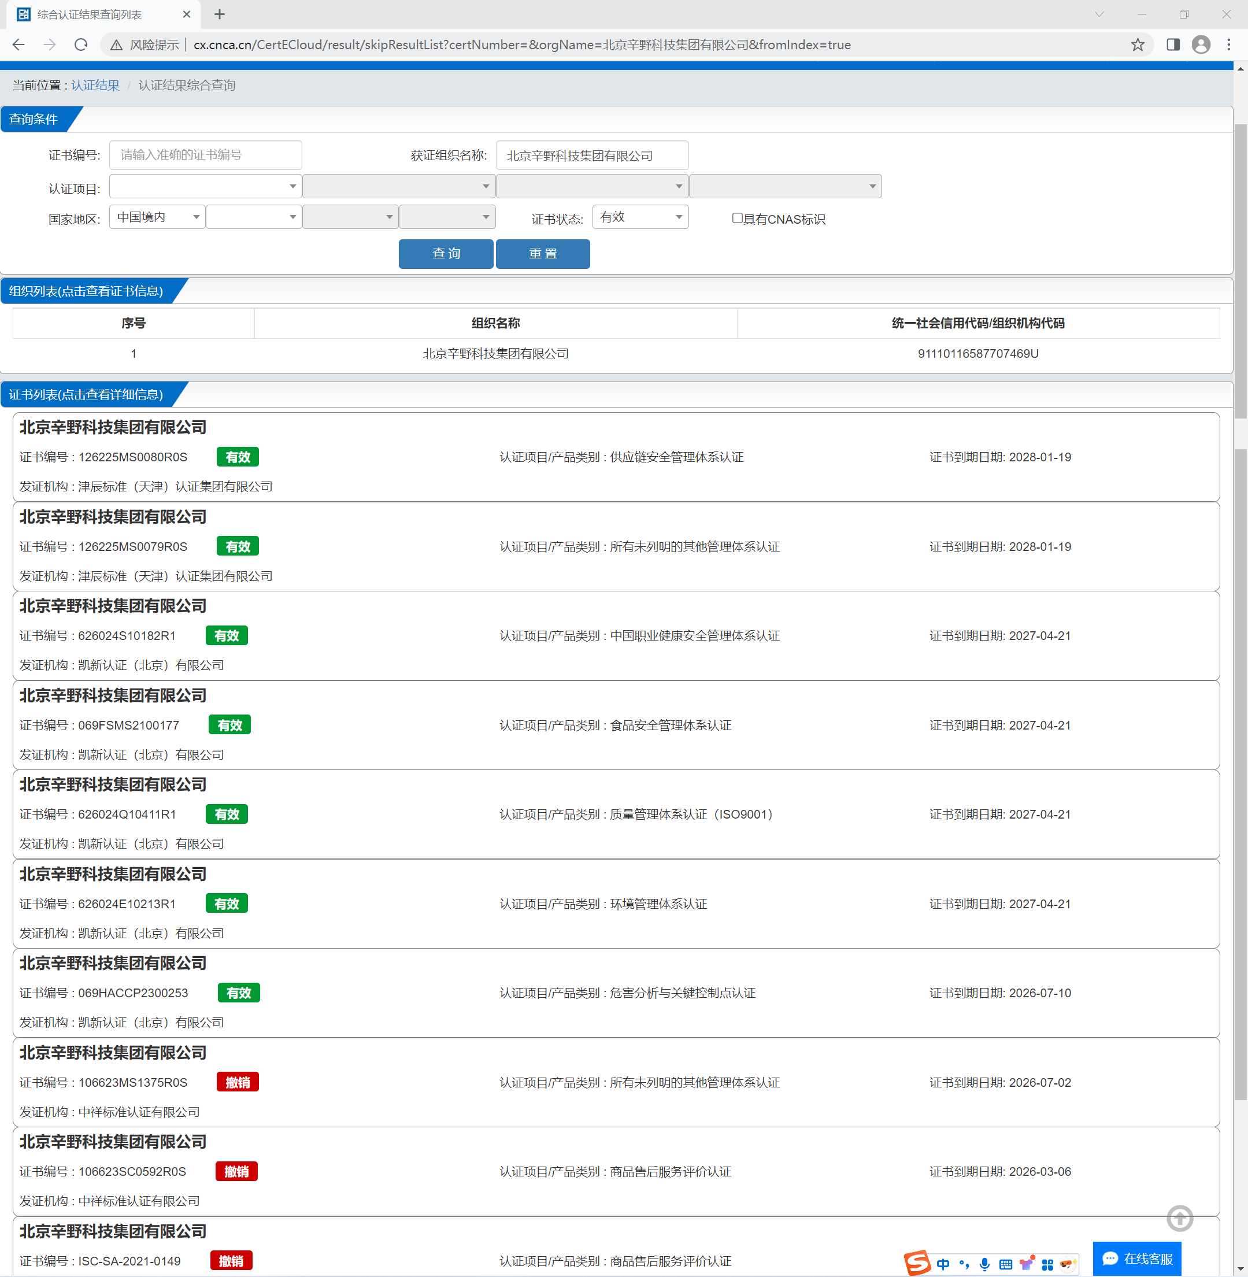Open the fourth 认证项目 dropdown

(785, 186)
